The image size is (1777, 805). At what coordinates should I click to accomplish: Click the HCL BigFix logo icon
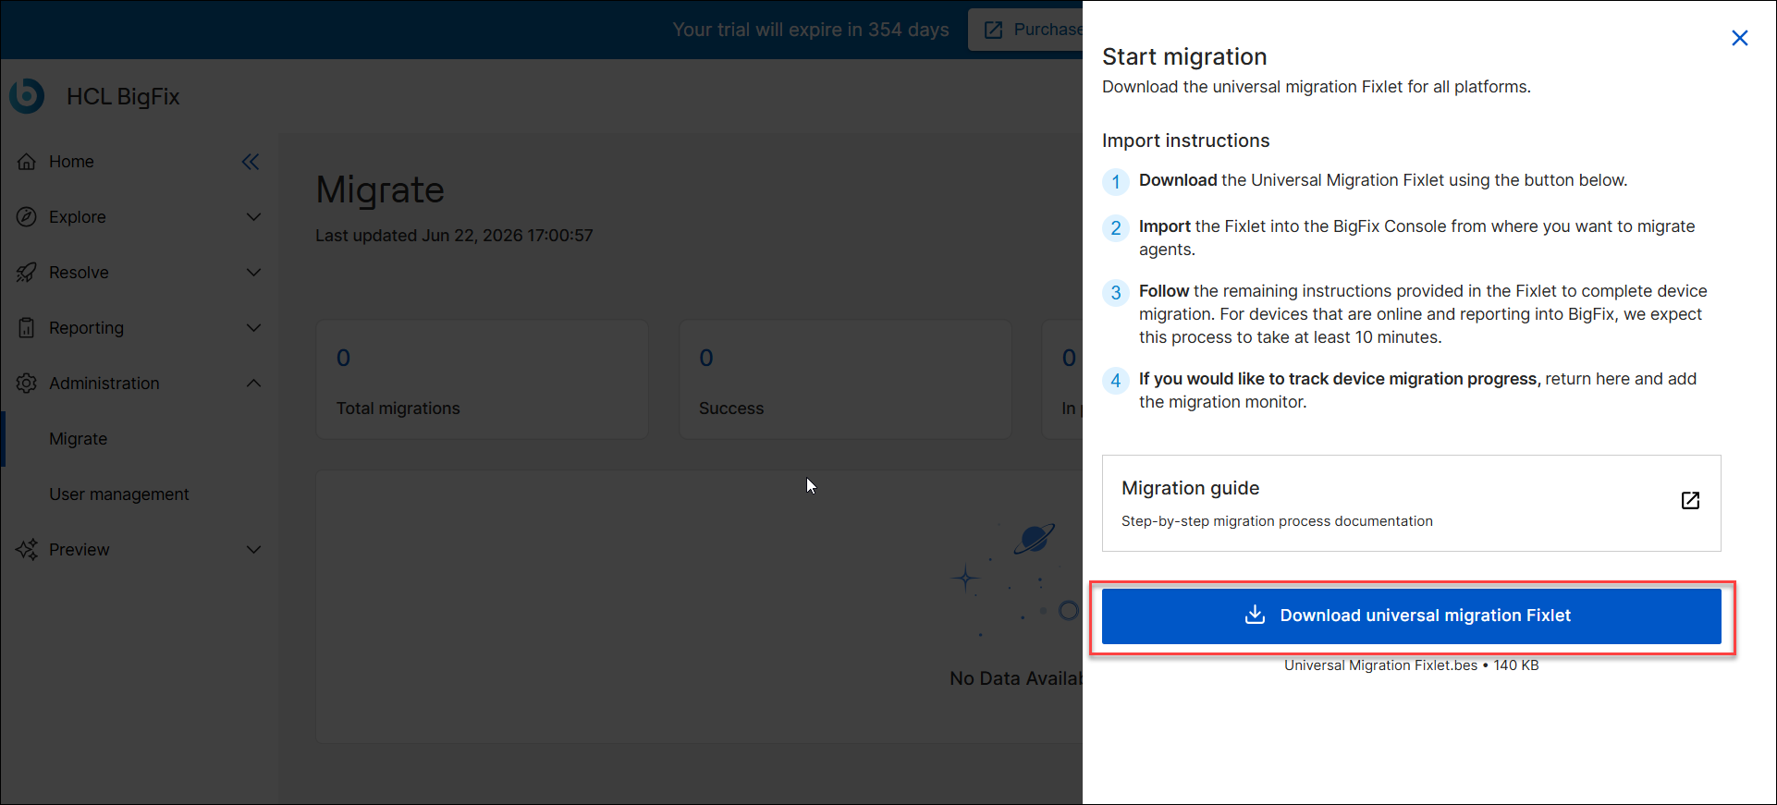coord(27,96)
